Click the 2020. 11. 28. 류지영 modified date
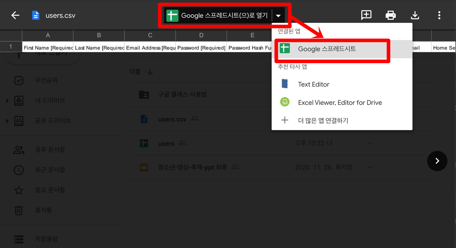Image resolution: width=456 pixels, height=248 pixels. point(323,167)
